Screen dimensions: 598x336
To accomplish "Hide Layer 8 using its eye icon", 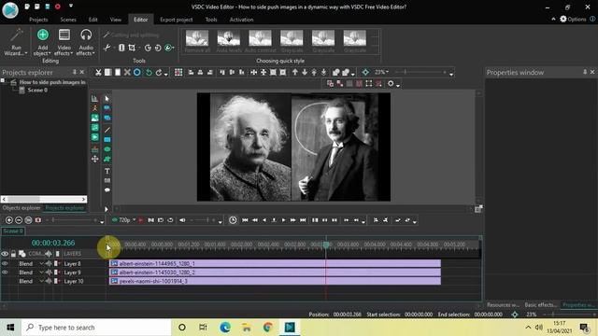I will click(x=5, y=263).
